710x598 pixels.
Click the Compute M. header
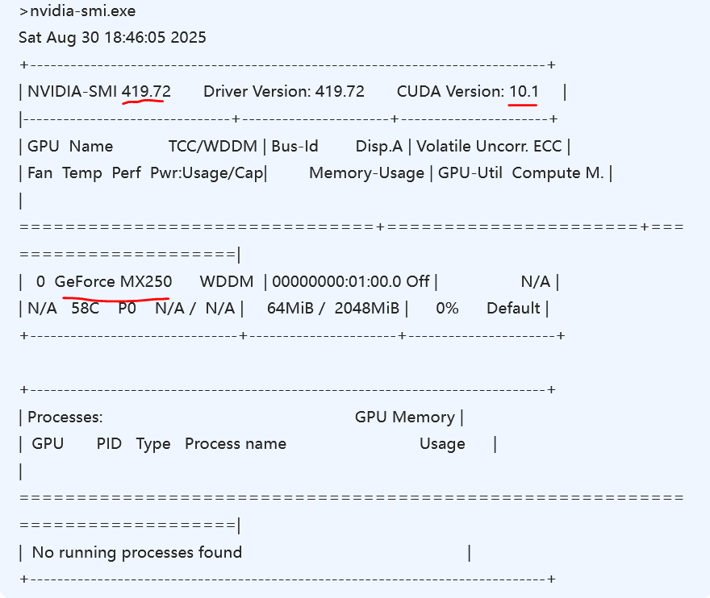click(558, 172)
